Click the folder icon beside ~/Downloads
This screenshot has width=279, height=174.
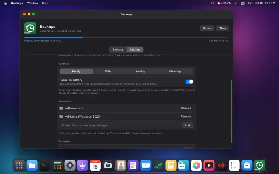pyautogui.click(x=61, y=108)
